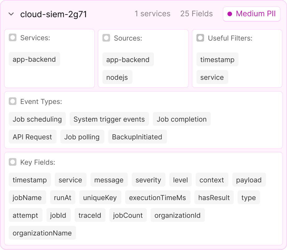Pick the Job scheduling event type
The height and width of the screenshot is (250, 287).
pos(37,119)
